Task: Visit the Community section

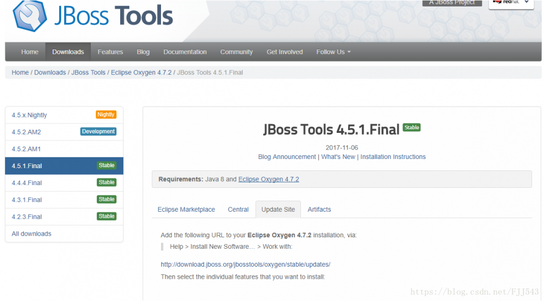Action: tap(236, 52)
